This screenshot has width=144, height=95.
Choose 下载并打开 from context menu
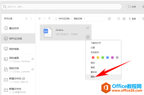pos(103,43)
